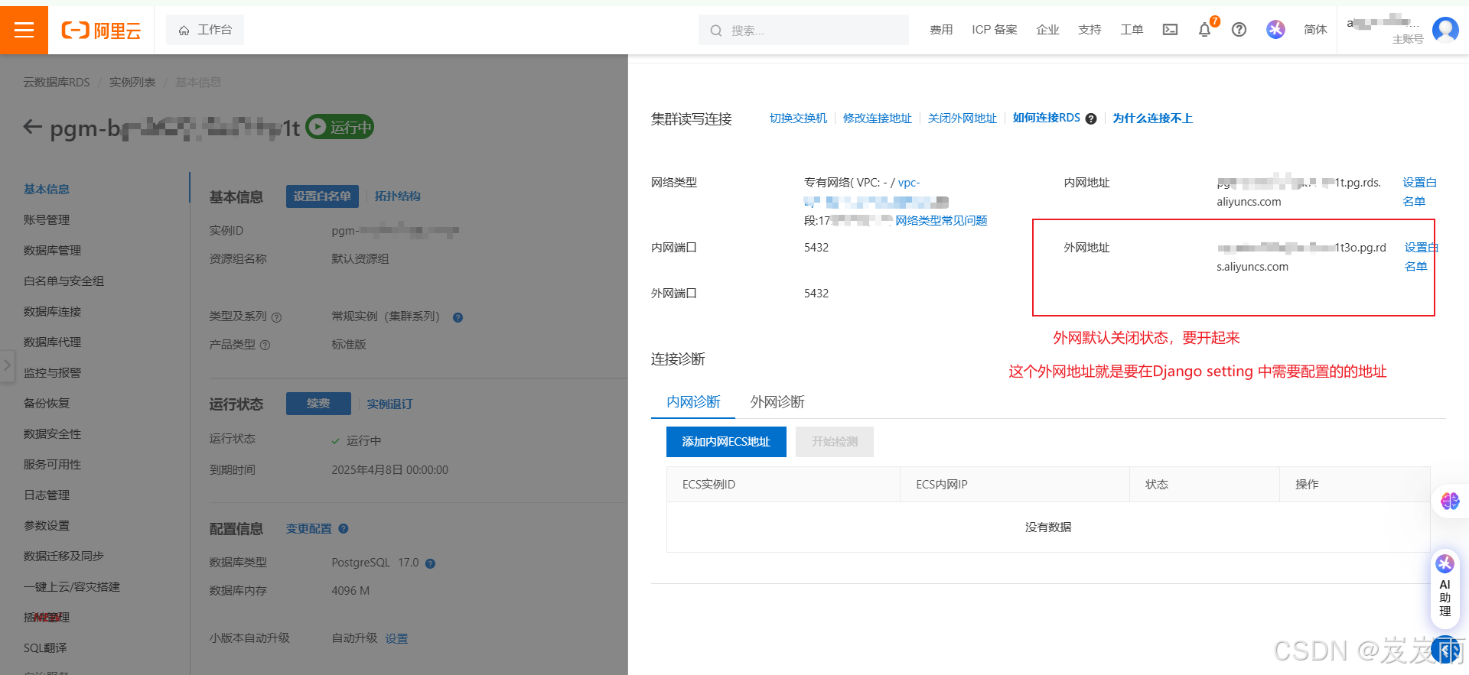Open the 拓扑结构 link
This screenshot has height=675, width=1469.
[x=397, y=196]
